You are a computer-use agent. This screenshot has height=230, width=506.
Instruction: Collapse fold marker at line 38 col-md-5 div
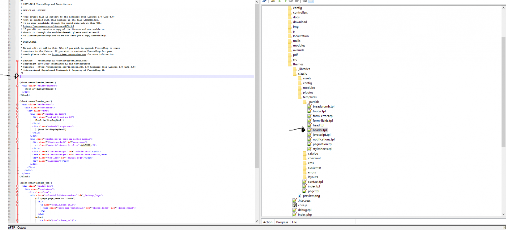coord(17,117)
